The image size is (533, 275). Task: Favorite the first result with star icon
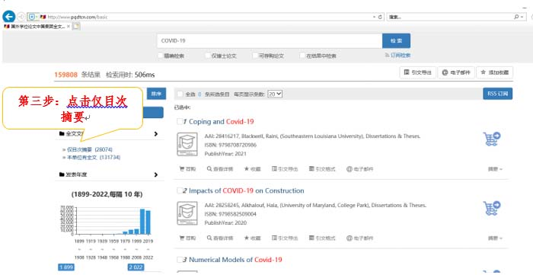point(252,169)
